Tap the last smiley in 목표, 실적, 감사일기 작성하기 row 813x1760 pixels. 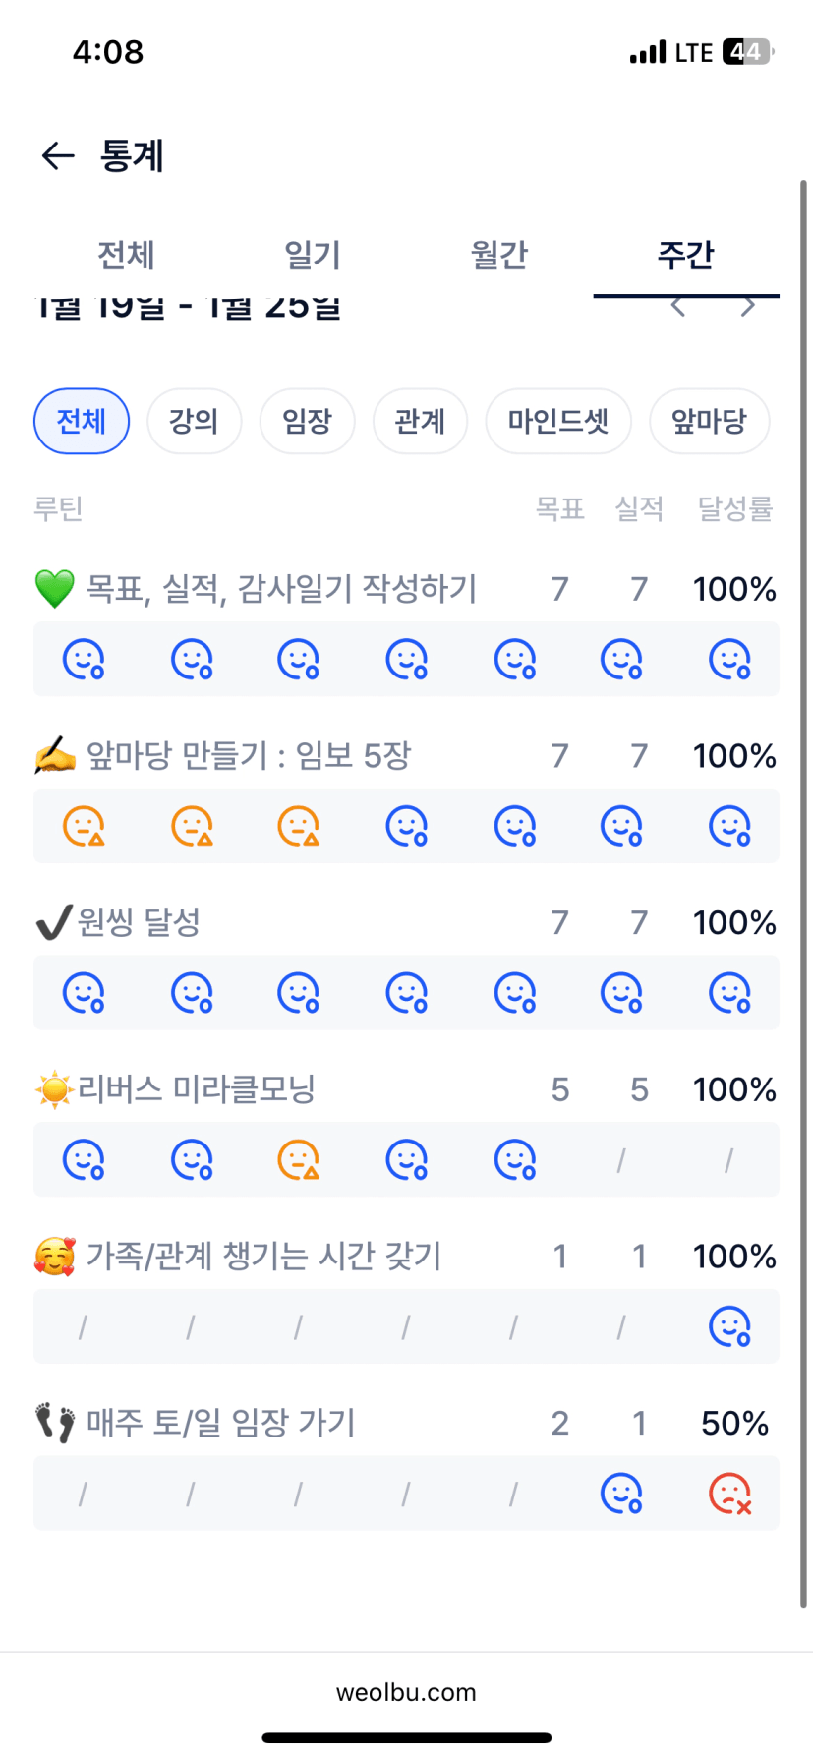729,660
